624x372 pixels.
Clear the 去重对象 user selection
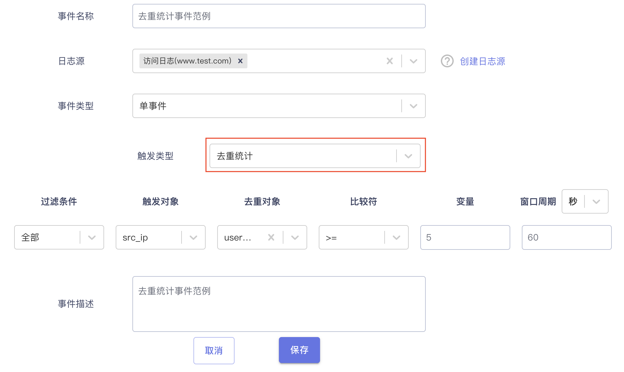tap(271, 237)
